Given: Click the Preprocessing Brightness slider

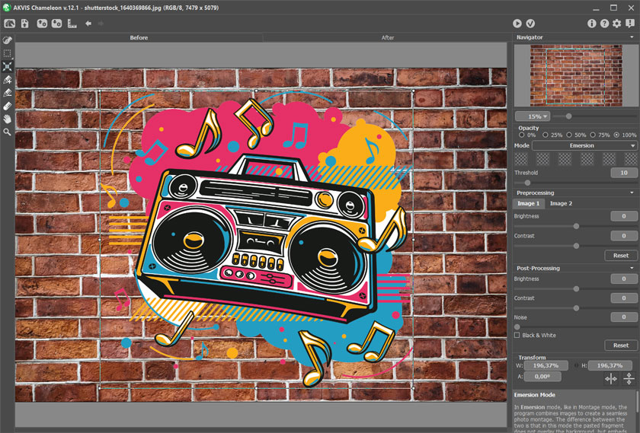Looking at the screenshot, I should pyautogui.click(x=575, y=226).
